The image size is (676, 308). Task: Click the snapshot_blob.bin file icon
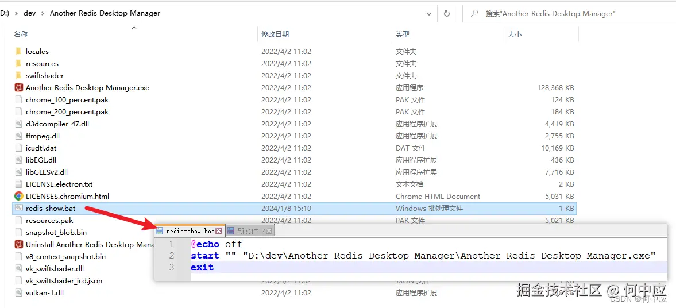point(18,233)
